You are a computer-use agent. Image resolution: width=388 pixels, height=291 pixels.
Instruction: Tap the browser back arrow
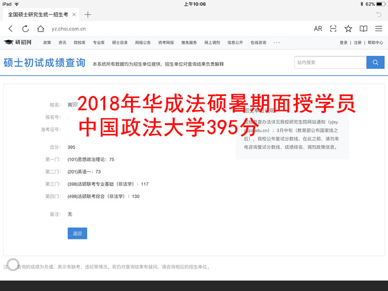pyautogui.click(x=10, y=29)
